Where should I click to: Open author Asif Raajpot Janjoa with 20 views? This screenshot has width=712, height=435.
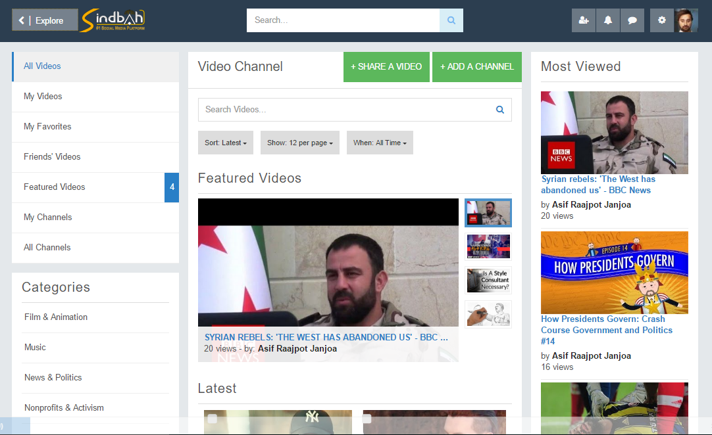point(591,204)
